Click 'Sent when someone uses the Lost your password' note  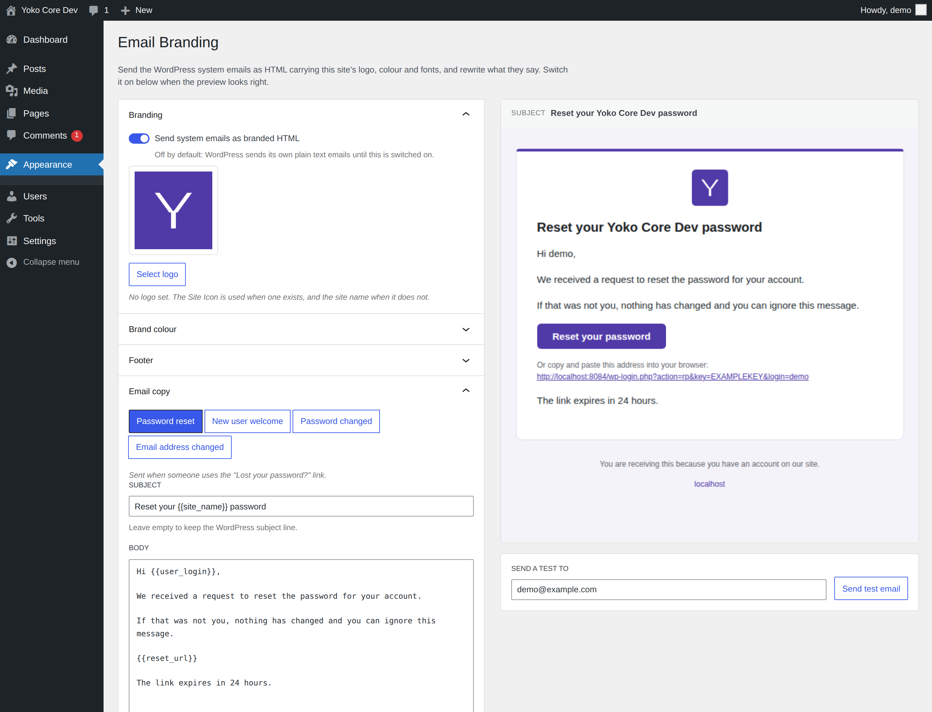click(x=227, y=475)
